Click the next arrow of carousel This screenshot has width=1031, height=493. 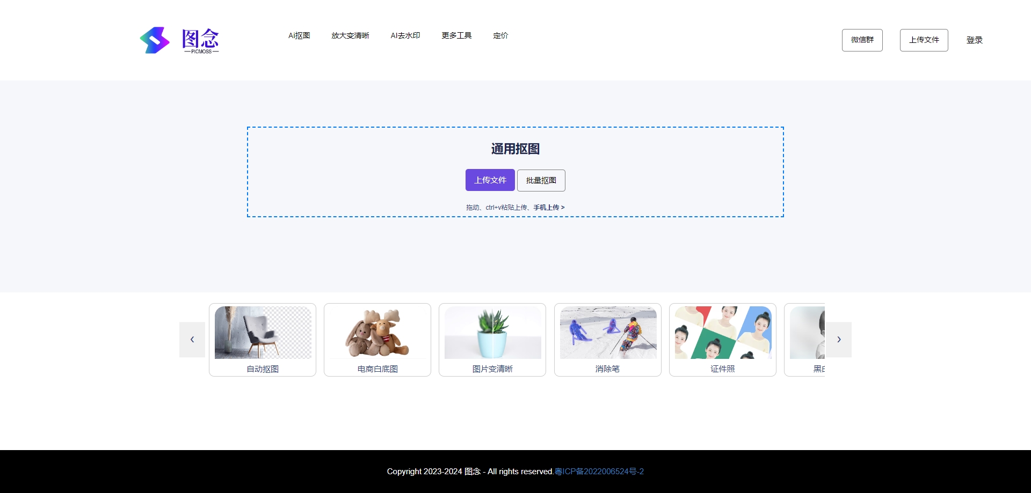(x=839, y=340)
